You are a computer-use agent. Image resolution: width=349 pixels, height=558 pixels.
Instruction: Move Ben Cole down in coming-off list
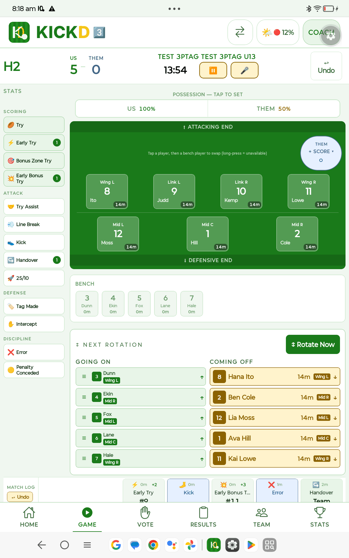pos(335,398)
